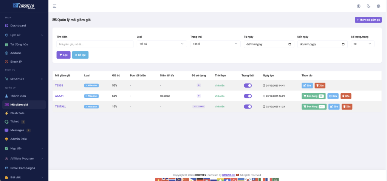The height and width of the screenshot is (181, 387).
Task: Open settings gear icon in header
Action: [378, 6]
